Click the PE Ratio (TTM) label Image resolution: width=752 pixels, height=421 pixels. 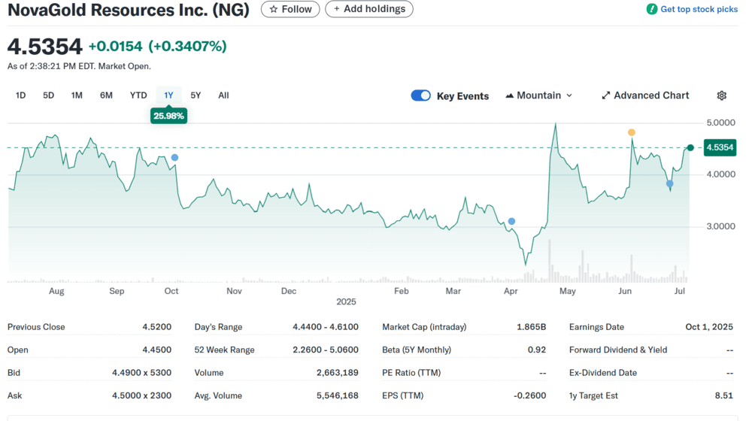click(x=411, y=373)
